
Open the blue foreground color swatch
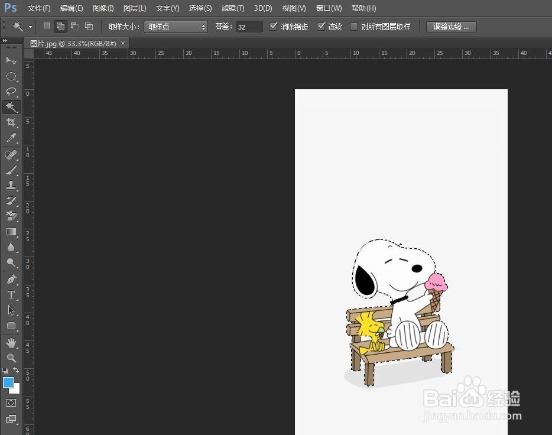click(x=8, y=382)
